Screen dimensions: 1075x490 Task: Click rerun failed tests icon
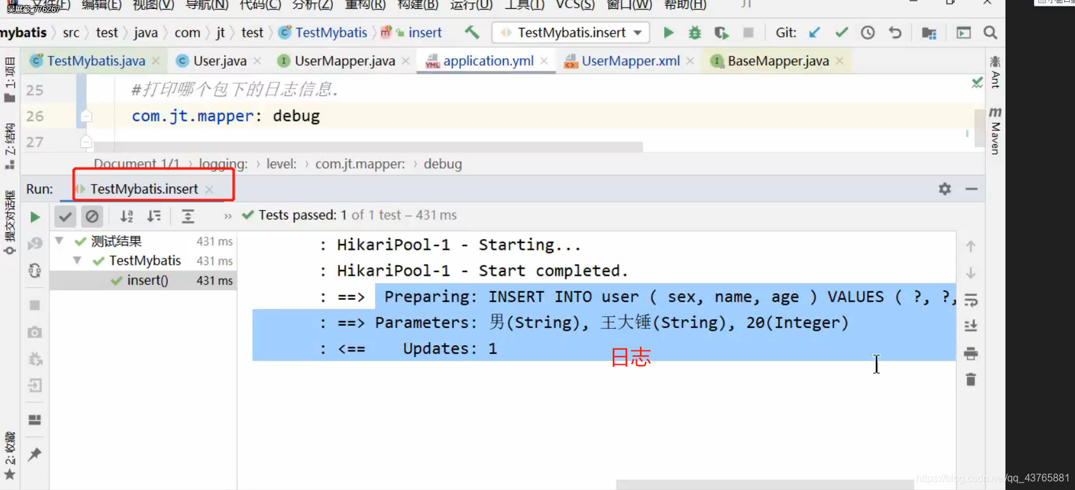tap(35, 243)
